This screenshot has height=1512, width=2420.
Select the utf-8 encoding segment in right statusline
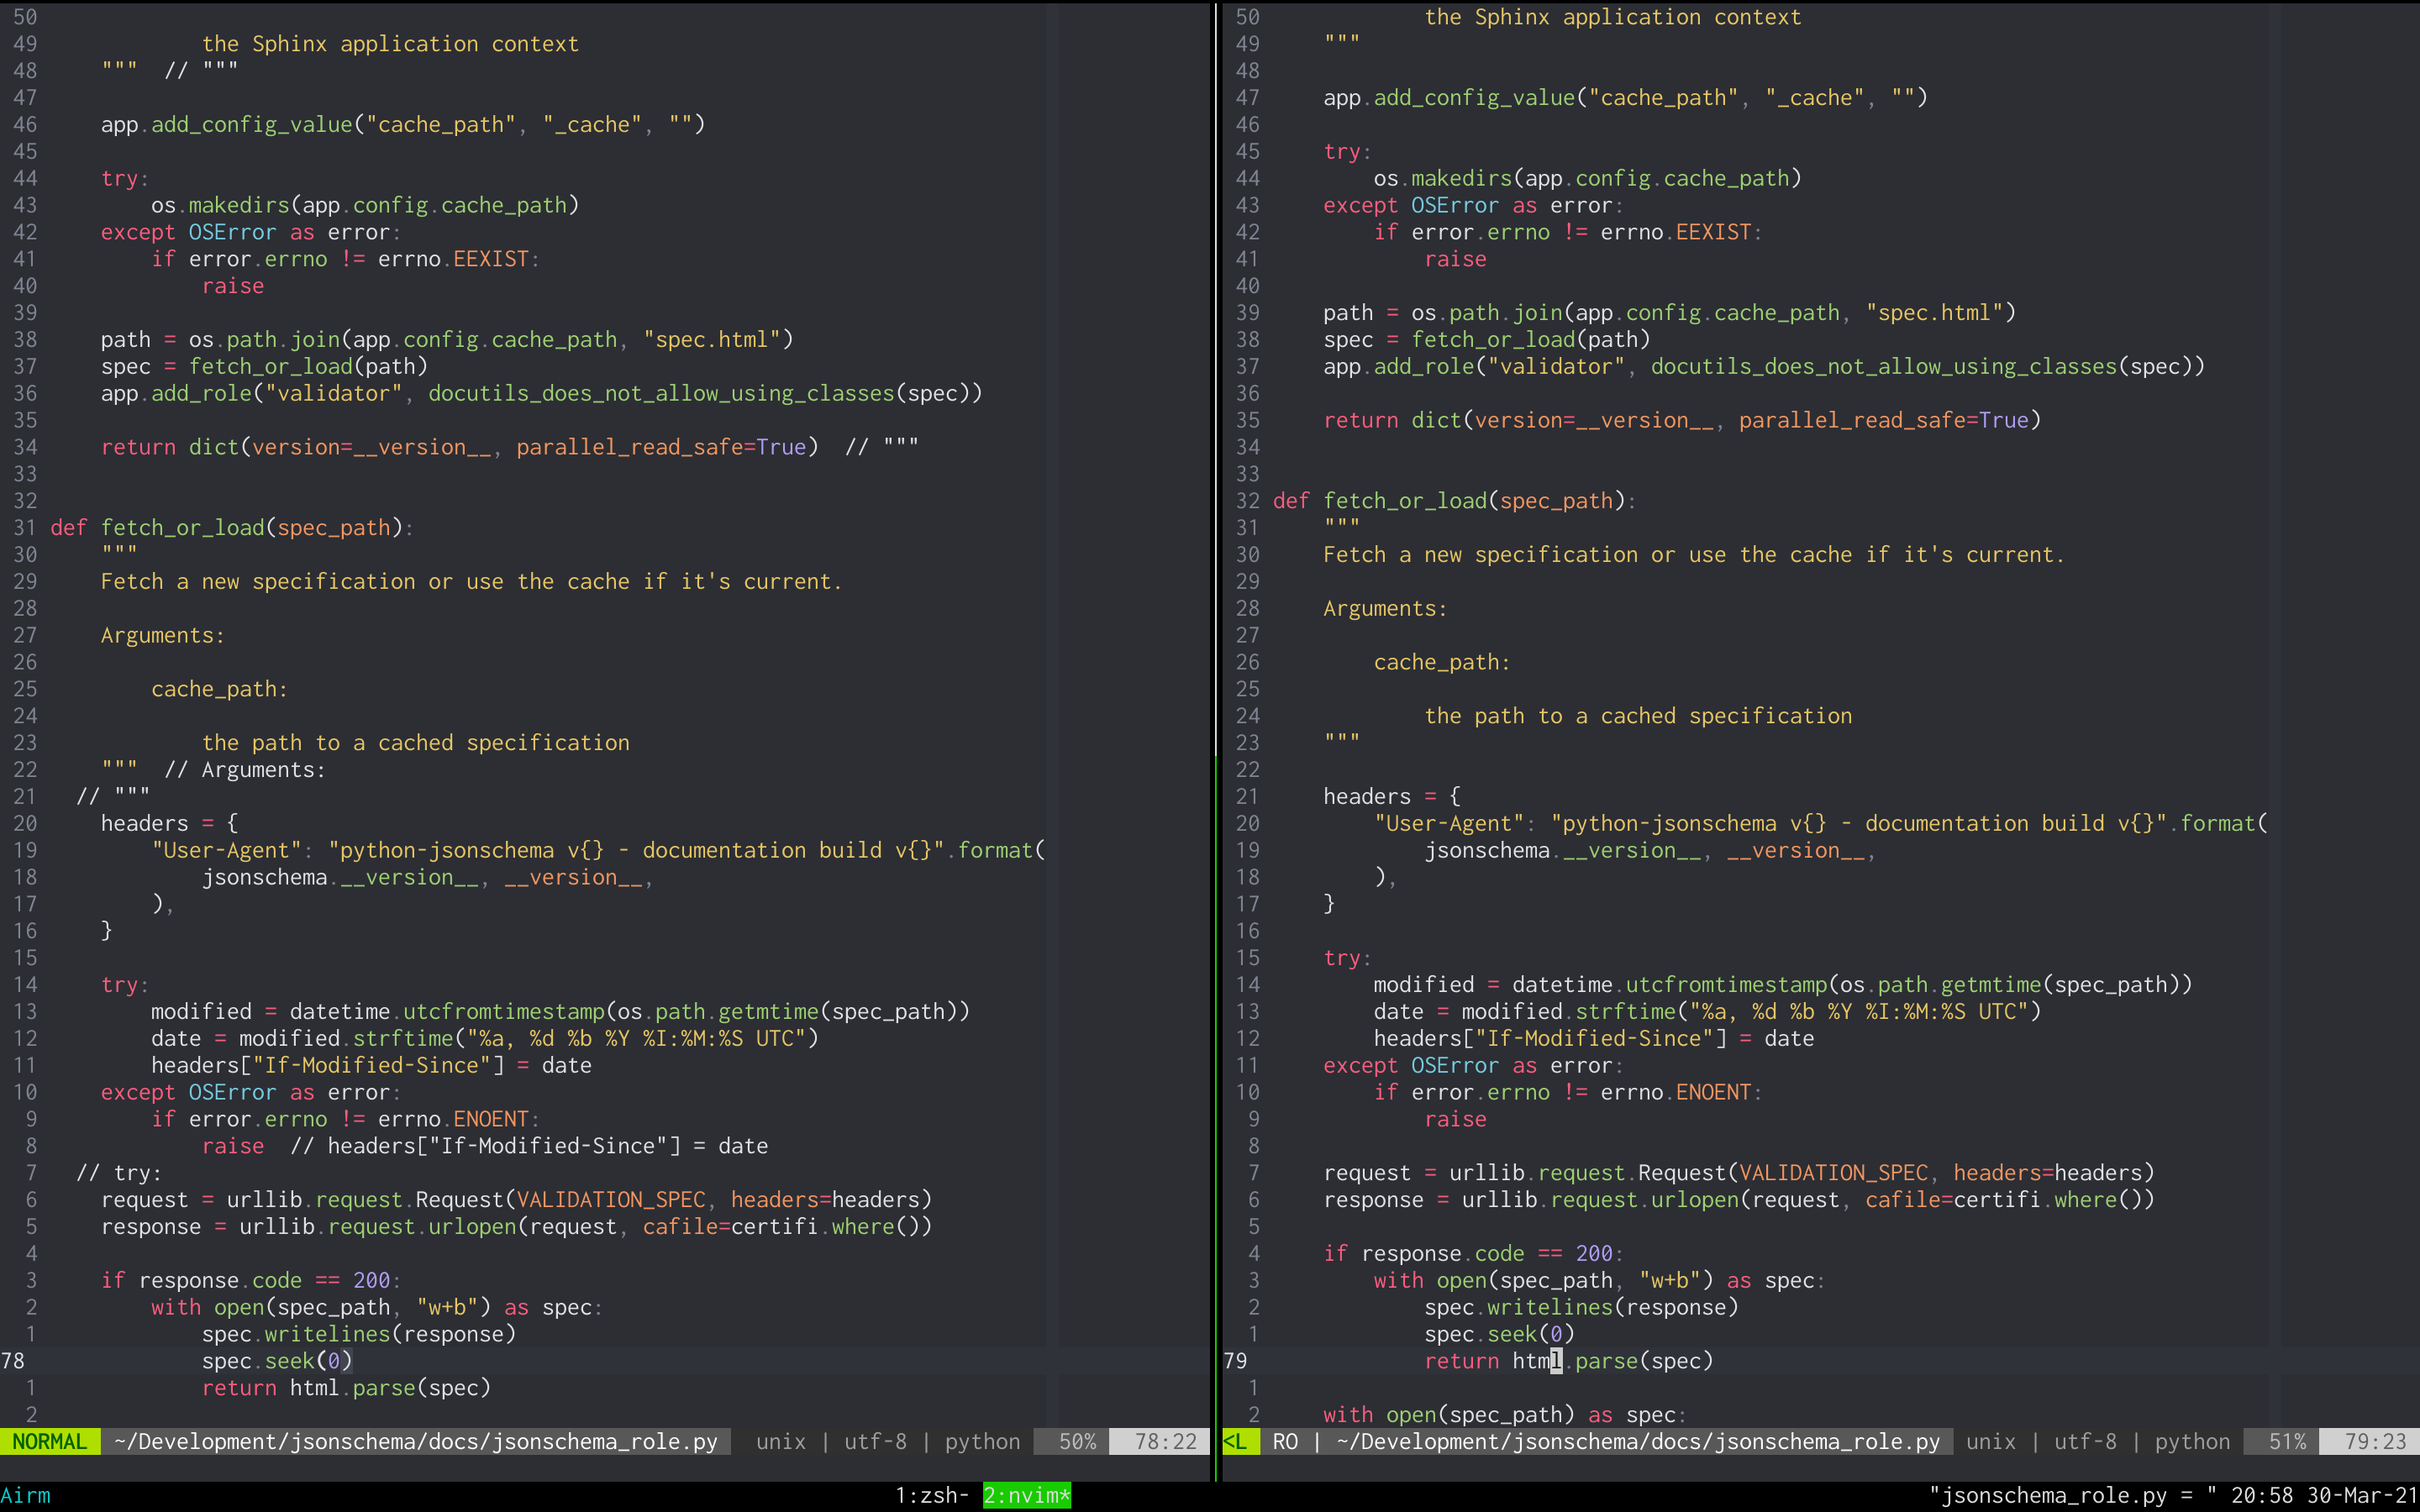click(2085, 1441)
